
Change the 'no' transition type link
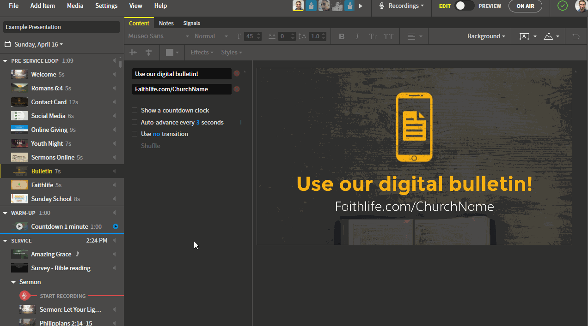point(156,134)
